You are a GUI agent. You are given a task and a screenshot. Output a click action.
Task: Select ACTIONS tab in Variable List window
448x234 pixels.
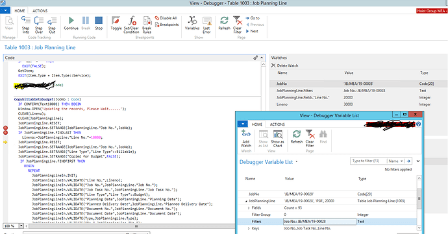tap(277, 124)
